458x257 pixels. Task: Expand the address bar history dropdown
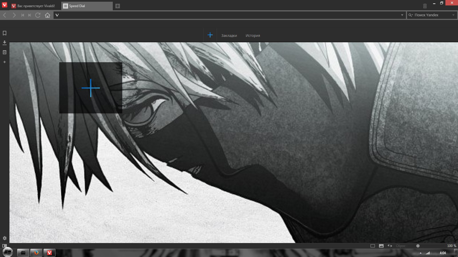402,15
